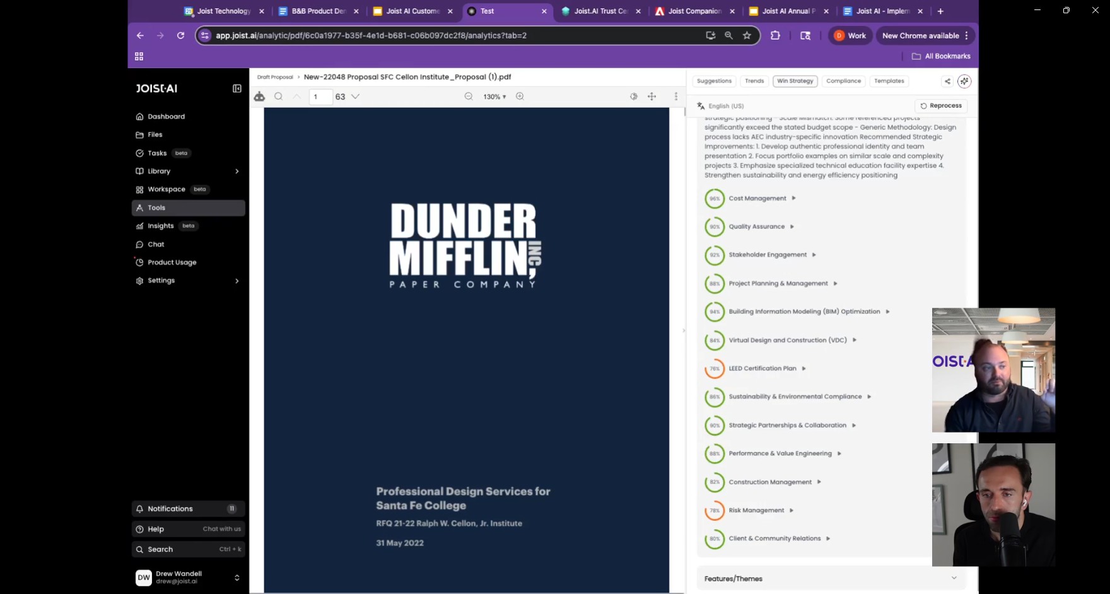Open the Insights beta page
1110x594 pixels.
coord(166,226)
